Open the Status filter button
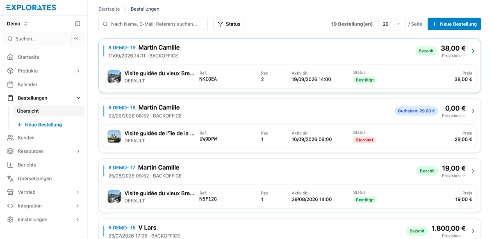This screenshot has height=239, width=492. point(229,24)
